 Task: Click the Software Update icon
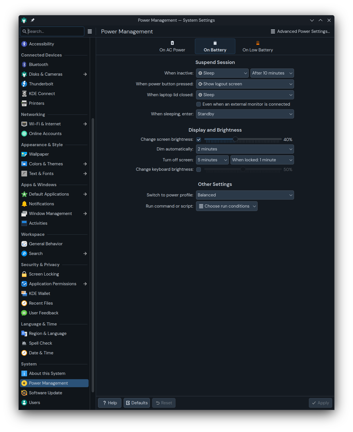tap(24, 393)
